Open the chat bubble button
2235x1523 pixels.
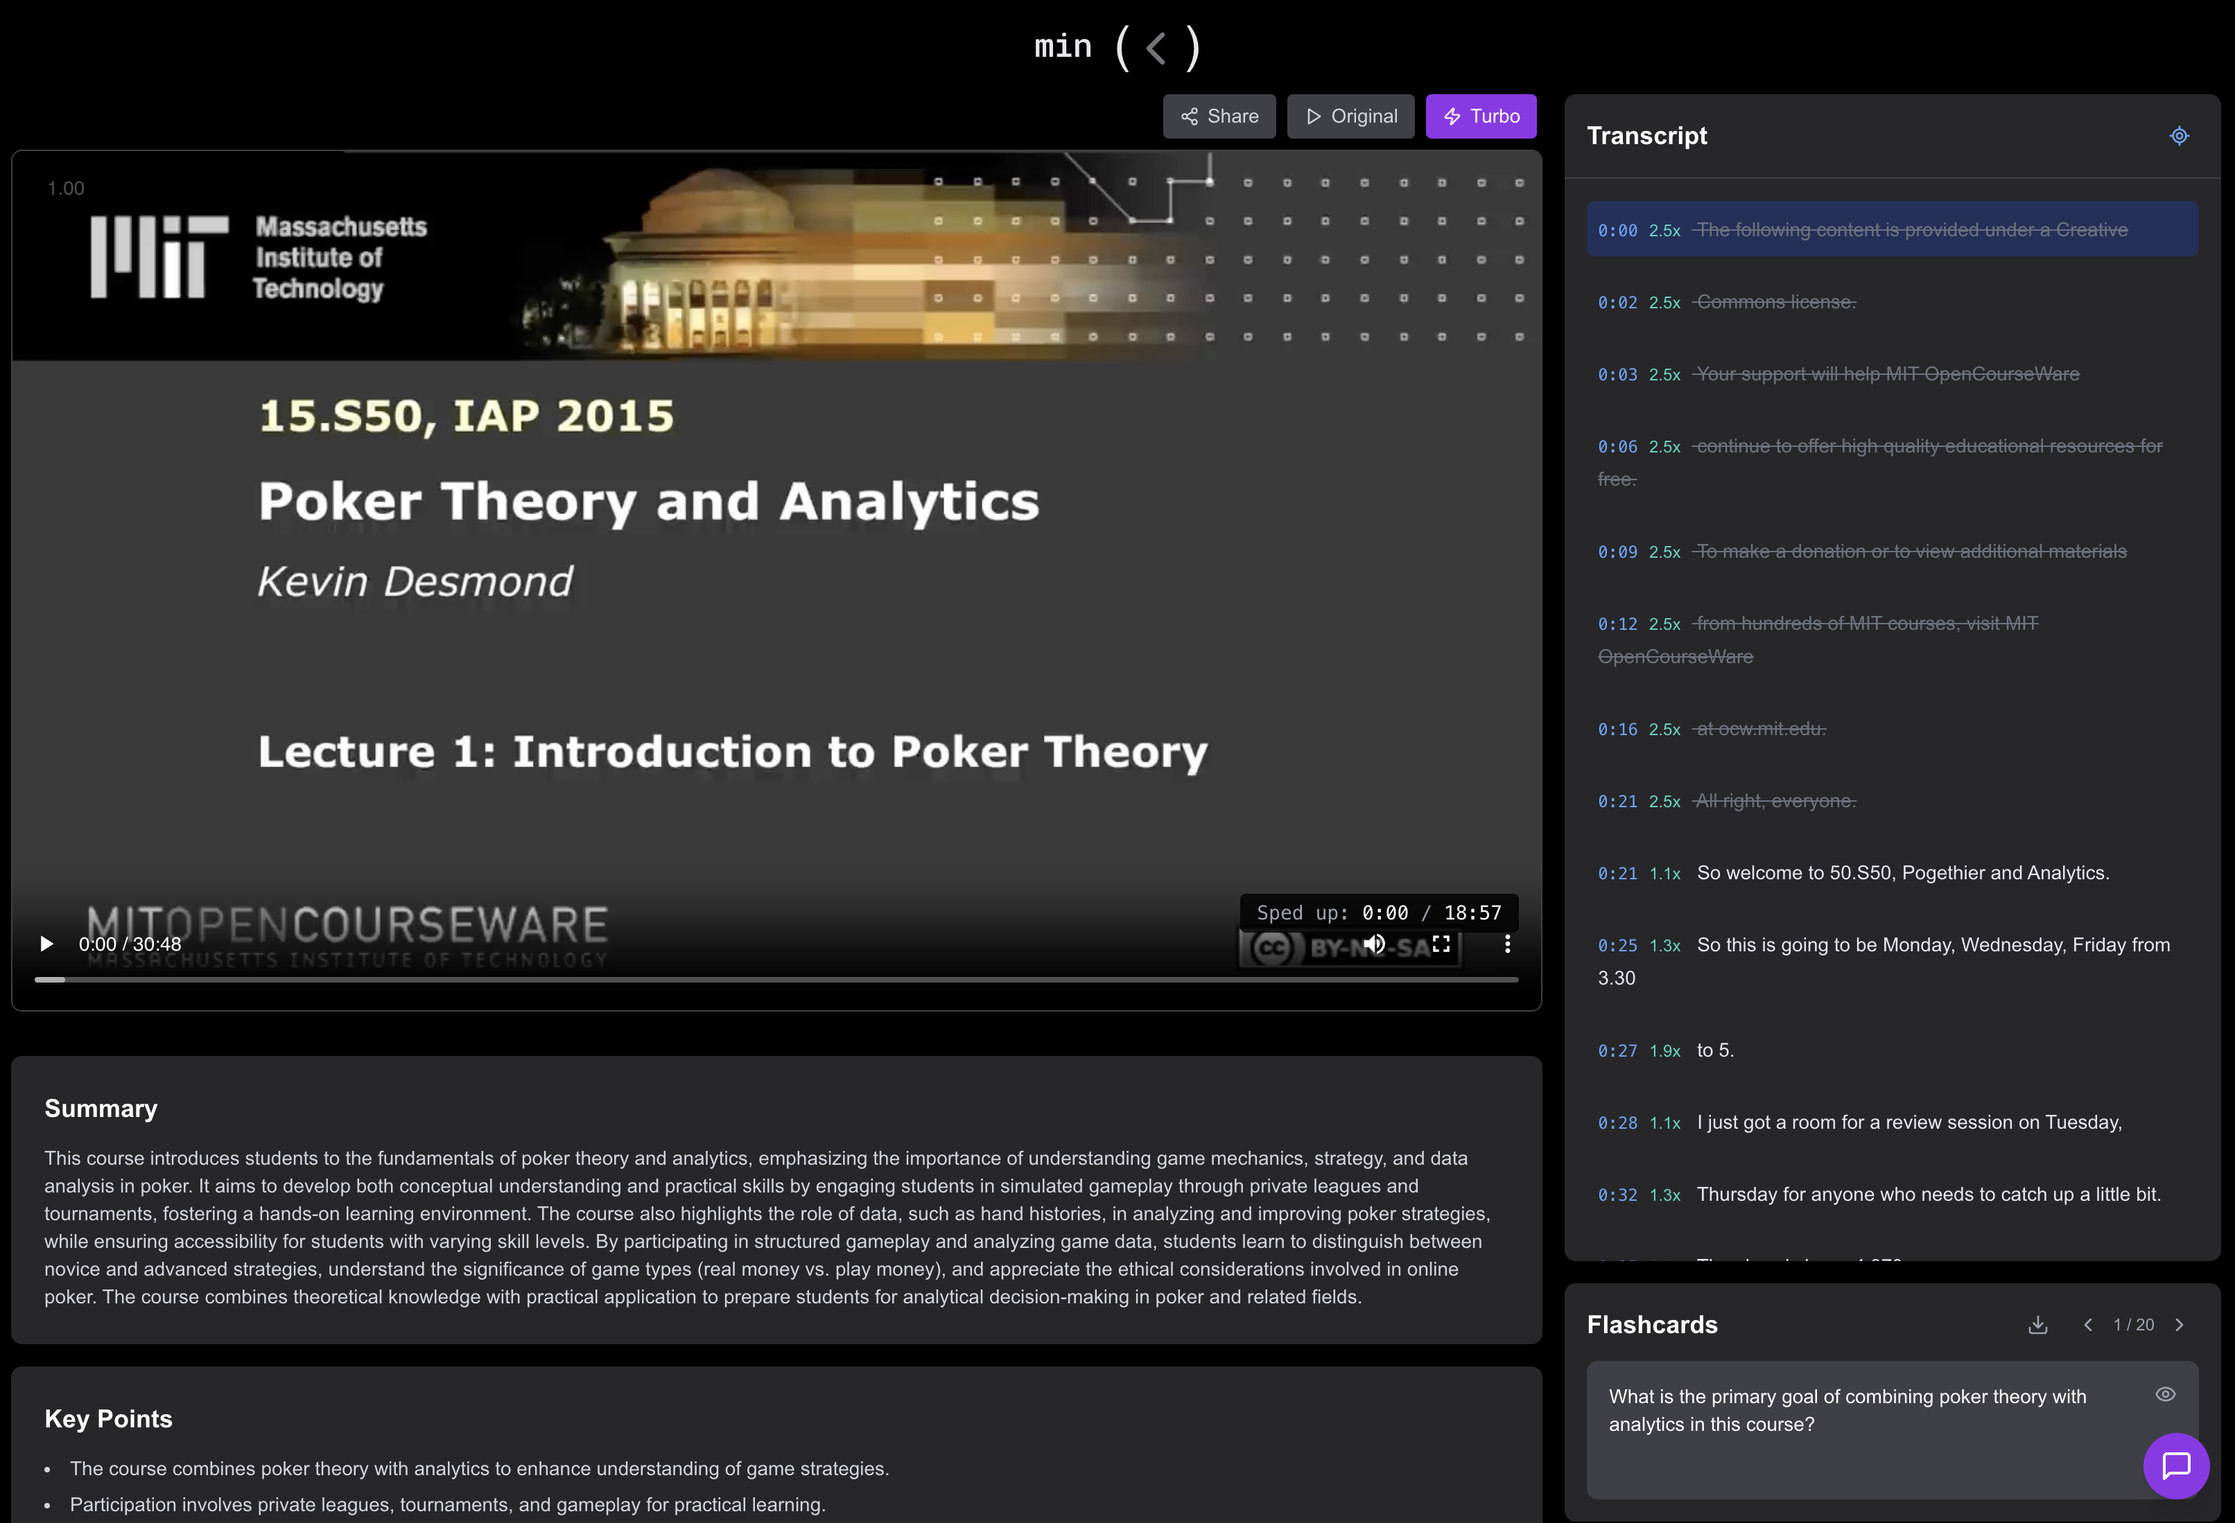[2175, 1465]
